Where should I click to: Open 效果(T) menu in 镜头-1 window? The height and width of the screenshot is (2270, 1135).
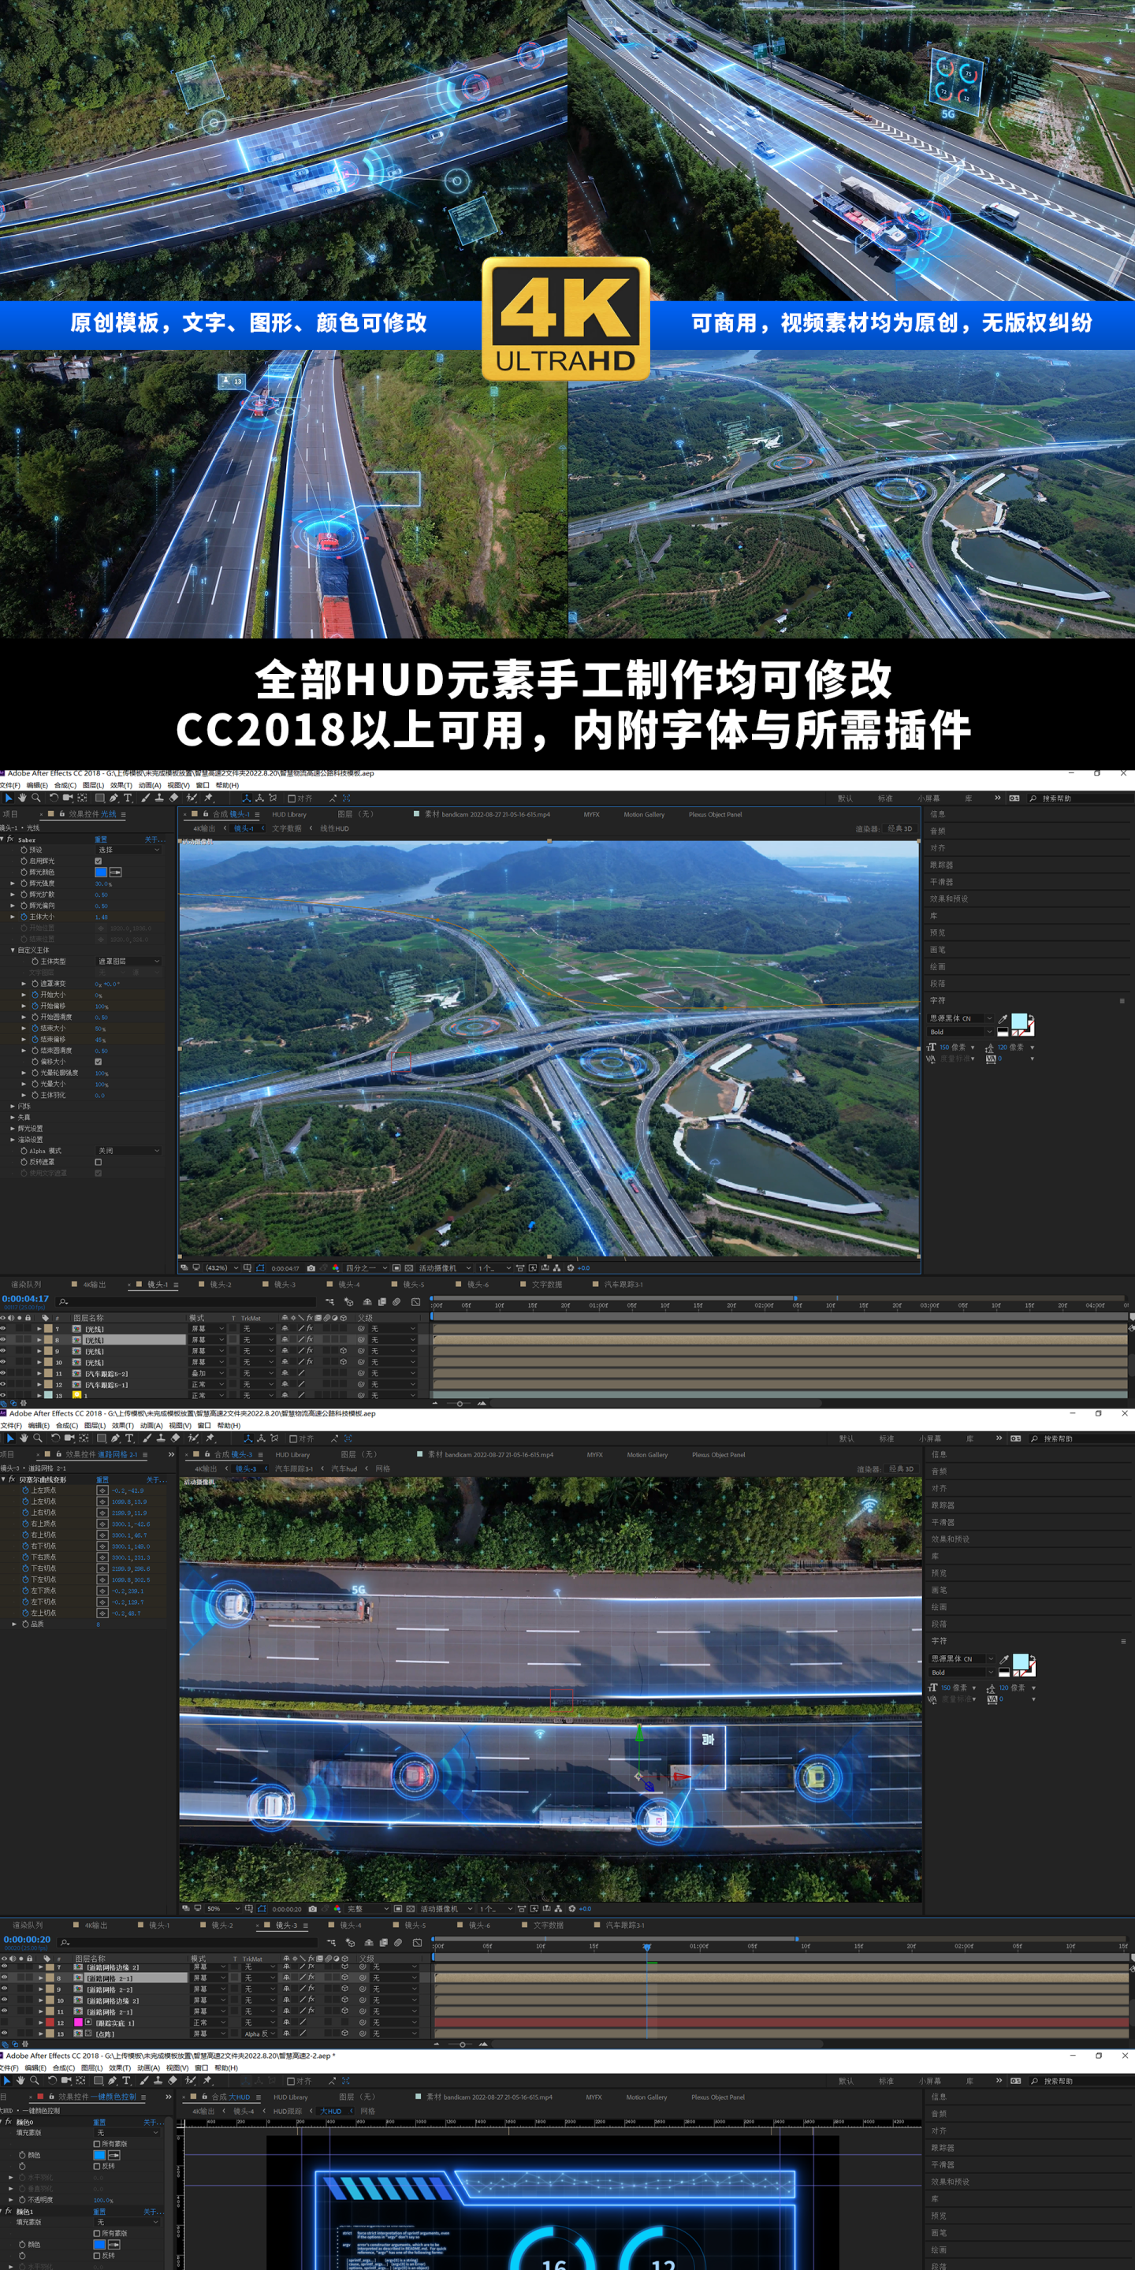click(121, 785)
